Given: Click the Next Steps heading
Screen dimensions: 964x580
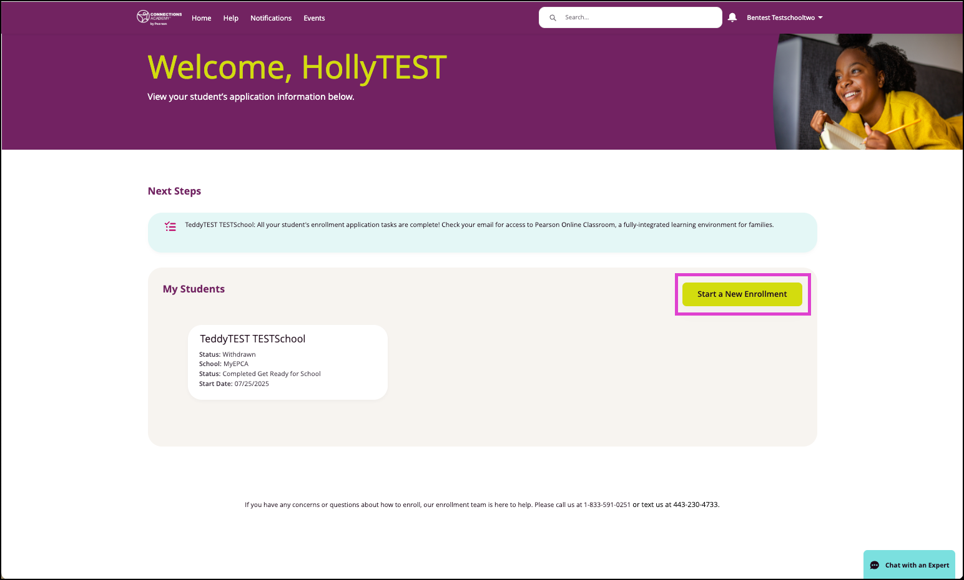Looking at the screenshot, I should point(174,191).
